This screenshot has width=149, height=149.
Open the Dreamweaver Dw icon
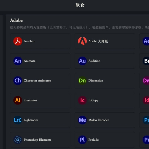146,80
